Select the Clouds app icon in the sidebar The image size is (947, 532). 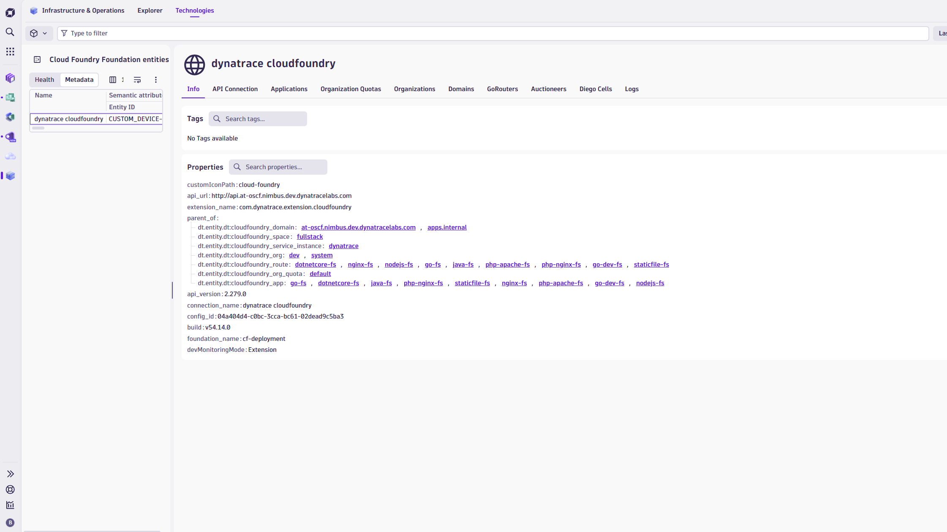pyautogui.click(x=10, y=157)
